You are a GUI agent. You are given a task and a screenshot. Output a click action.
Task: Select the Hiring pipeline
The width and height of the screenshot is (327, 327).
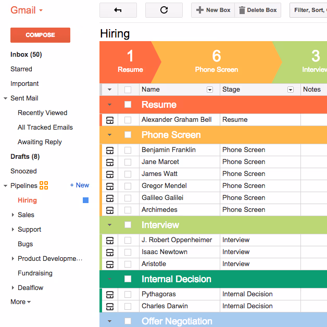pyautogui.click(x=27, y=200)
